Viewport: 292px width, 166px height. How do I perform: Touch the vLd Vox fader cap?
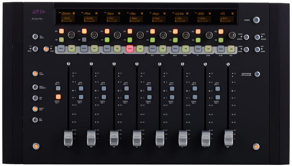[183, 138]
